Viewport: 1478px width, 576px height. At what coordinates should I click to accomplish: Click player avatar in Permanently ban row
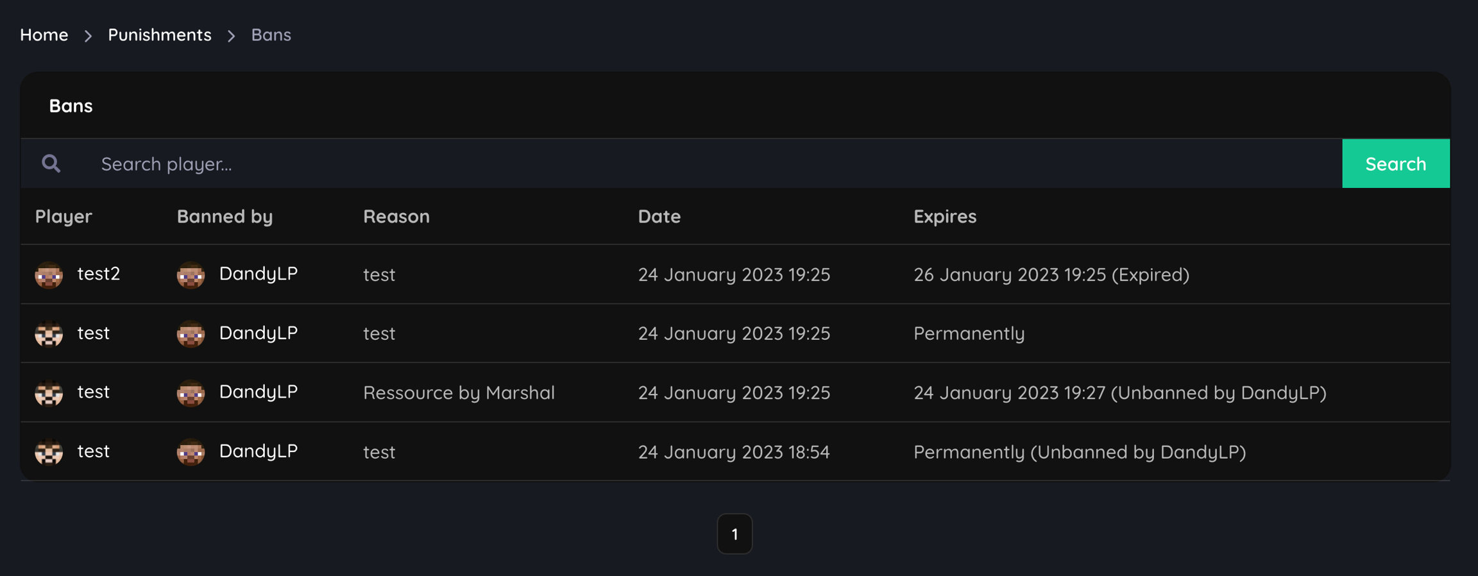point(49,334)
